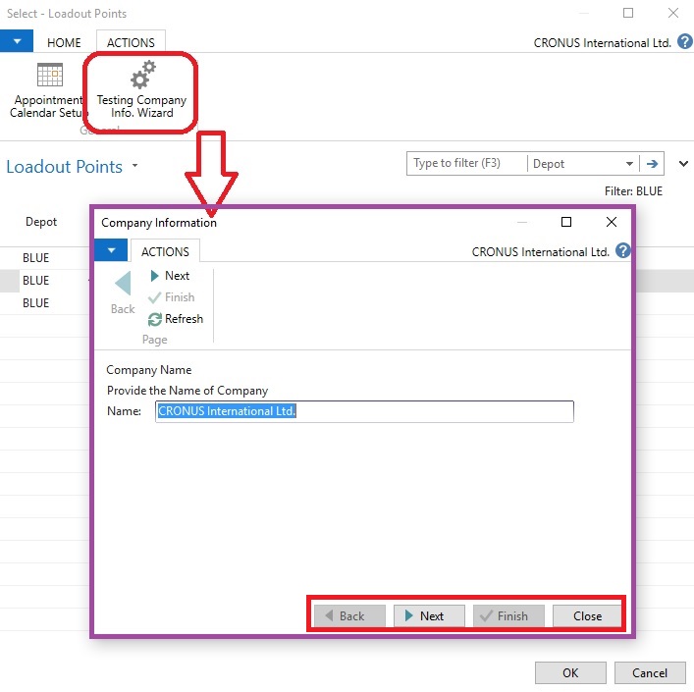The width and height of the screenshot is (694, 692).
Task: Open Appointment Calendar Setup
Action: coord(49,91)
